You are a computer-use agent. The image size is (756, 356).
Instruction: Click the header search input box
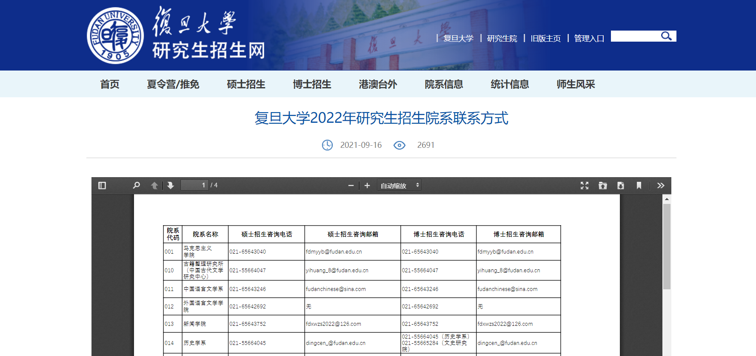tap(636, 36)
